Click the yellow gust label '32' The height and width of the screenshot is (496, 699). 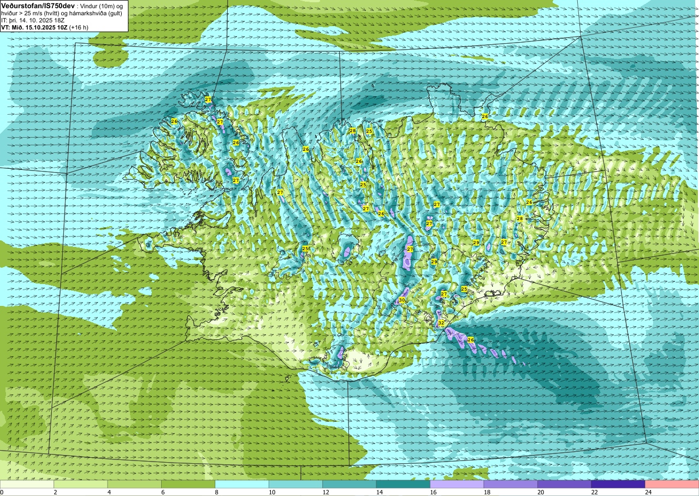pos(441,323)
